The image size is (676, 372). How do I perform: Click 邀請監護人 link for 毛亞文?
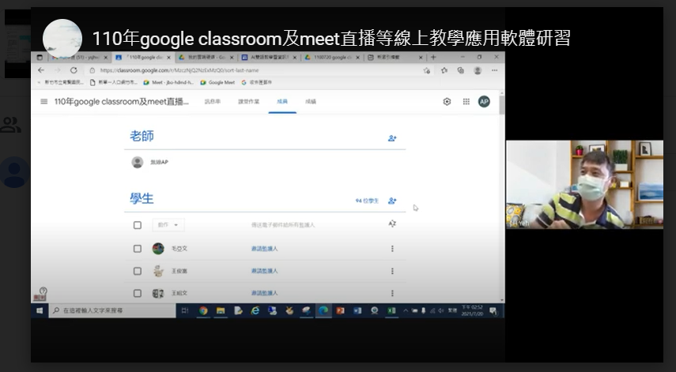264,249
